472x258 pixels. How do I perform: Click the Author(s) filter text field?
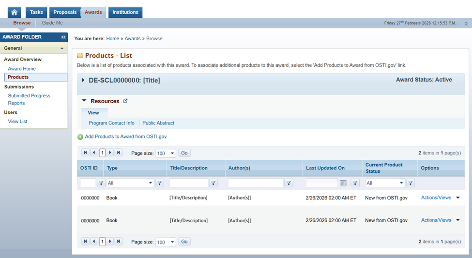[x=256, y=183]
